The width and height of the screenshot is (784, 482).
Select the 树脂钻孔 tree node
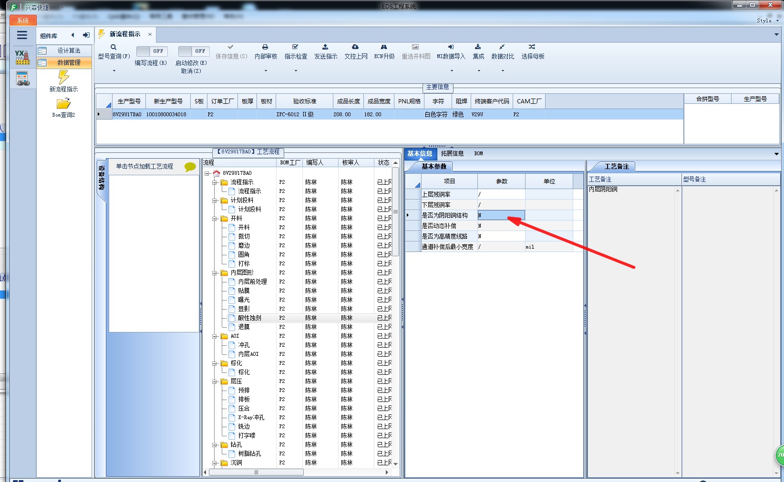click(x=249, y=454)
